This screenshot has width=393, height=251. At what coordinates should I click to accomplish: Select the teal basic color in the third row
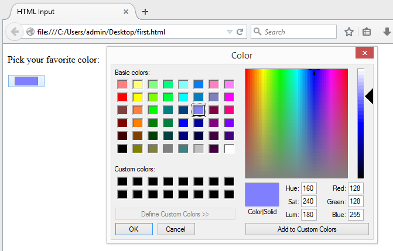click(x=168, y=110)
